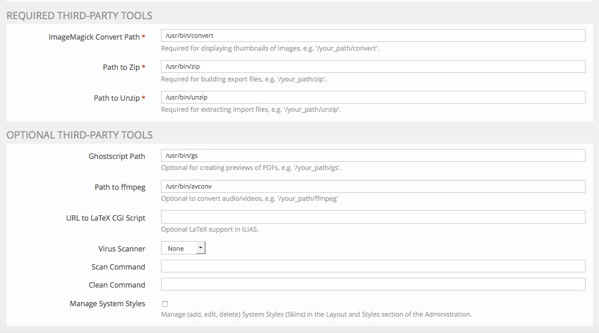Click the 'Manage System Styles' label
This screenshot has width=599, height=333.
(107, 304)
